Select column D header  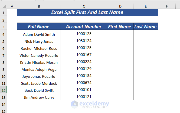(120, 6)
